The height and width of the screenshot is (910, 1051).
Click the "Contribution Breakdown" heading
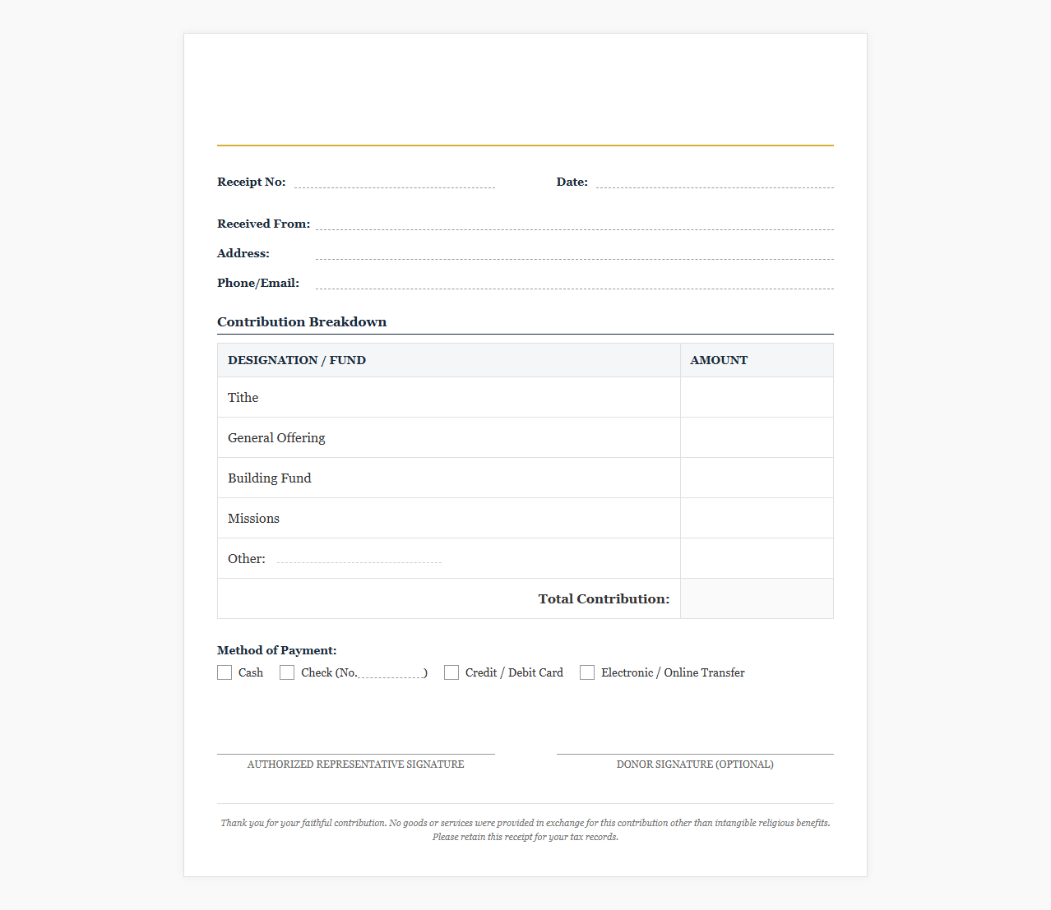(x=302, y=321)
